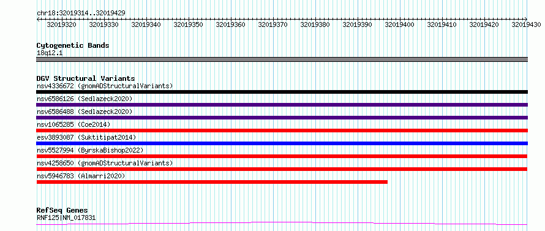Click the shorter red nsv5946783 variant bar
The height and width of the screenshot is (231, 545).
(212, 182)
